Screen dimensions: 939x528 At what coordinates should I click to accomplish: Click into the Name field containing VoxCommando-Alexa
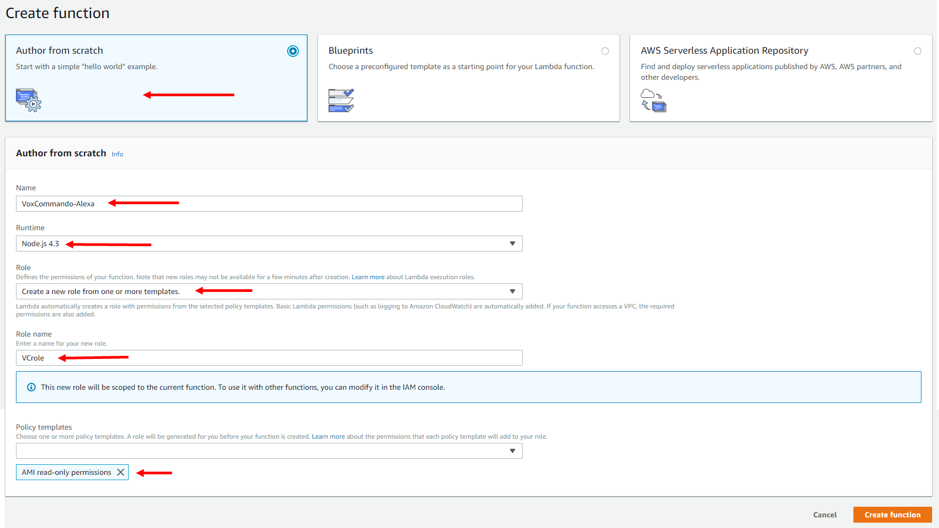[269, 204]
